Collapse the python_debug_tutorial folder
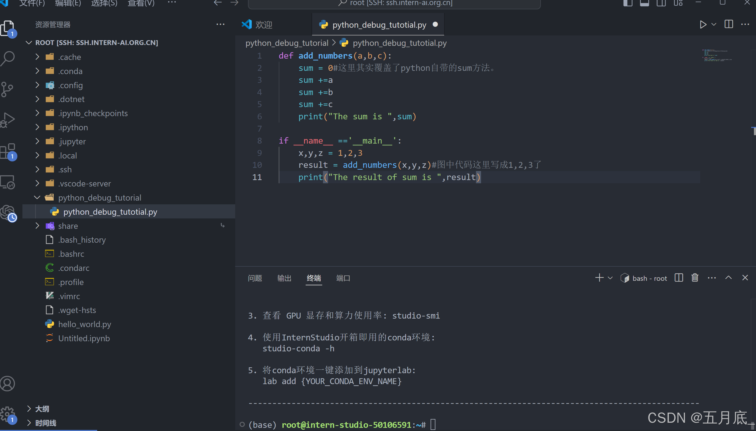This screenshot has height=431, width=756. pos(99,197)
